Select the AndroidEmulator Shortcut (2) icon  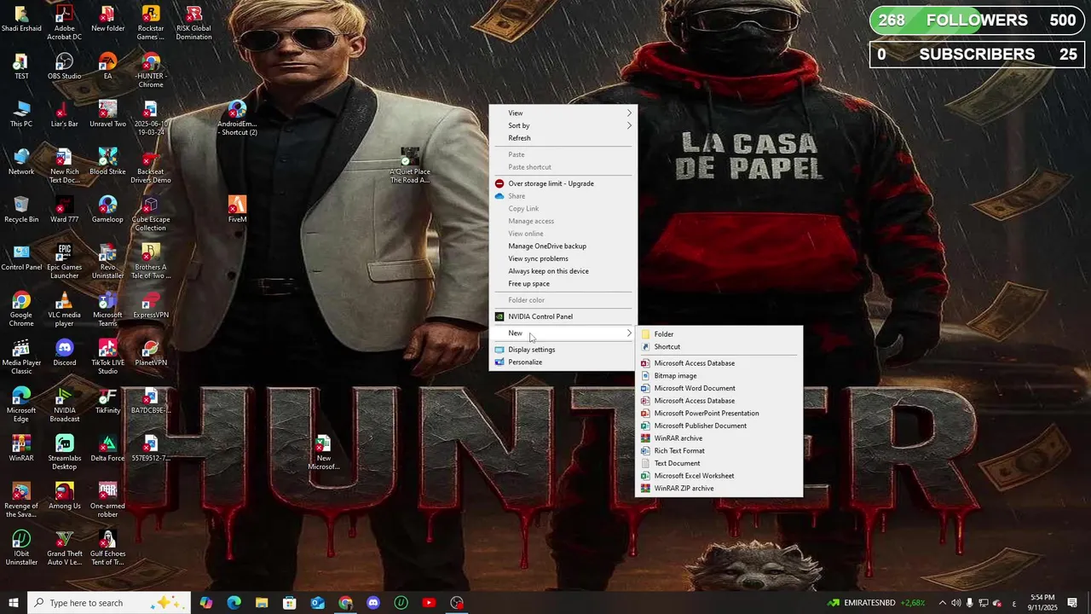click(237, 119)
